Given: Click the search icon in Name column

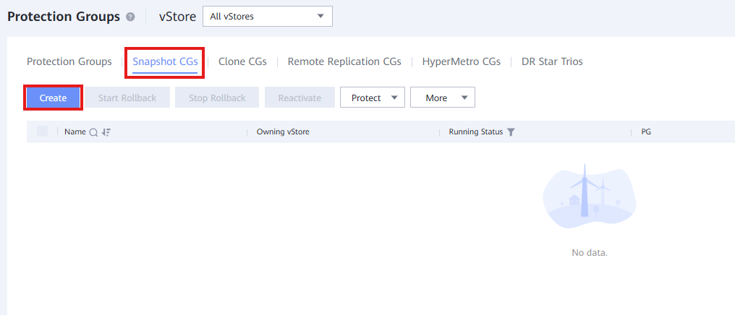Looking at the screenshot, I should [93, 132].
